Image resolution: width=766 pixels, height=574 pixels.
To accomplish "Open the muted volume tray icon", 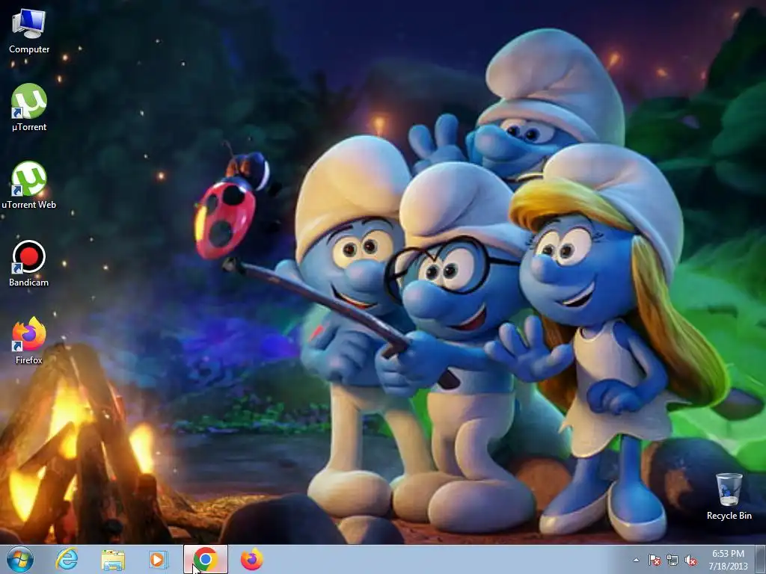I will coord(690,560).
